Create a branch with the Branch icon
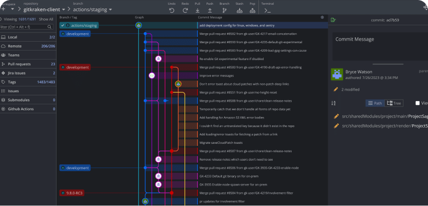This screenshot has height=206, width=428. (225, 11)
